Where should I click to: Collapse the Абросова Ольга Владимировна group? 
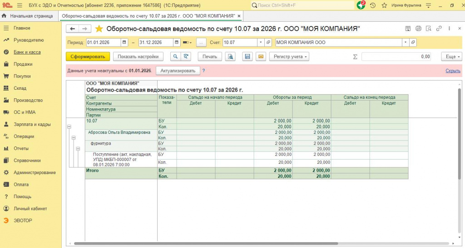pyautogui.click(x=74, y=138)
